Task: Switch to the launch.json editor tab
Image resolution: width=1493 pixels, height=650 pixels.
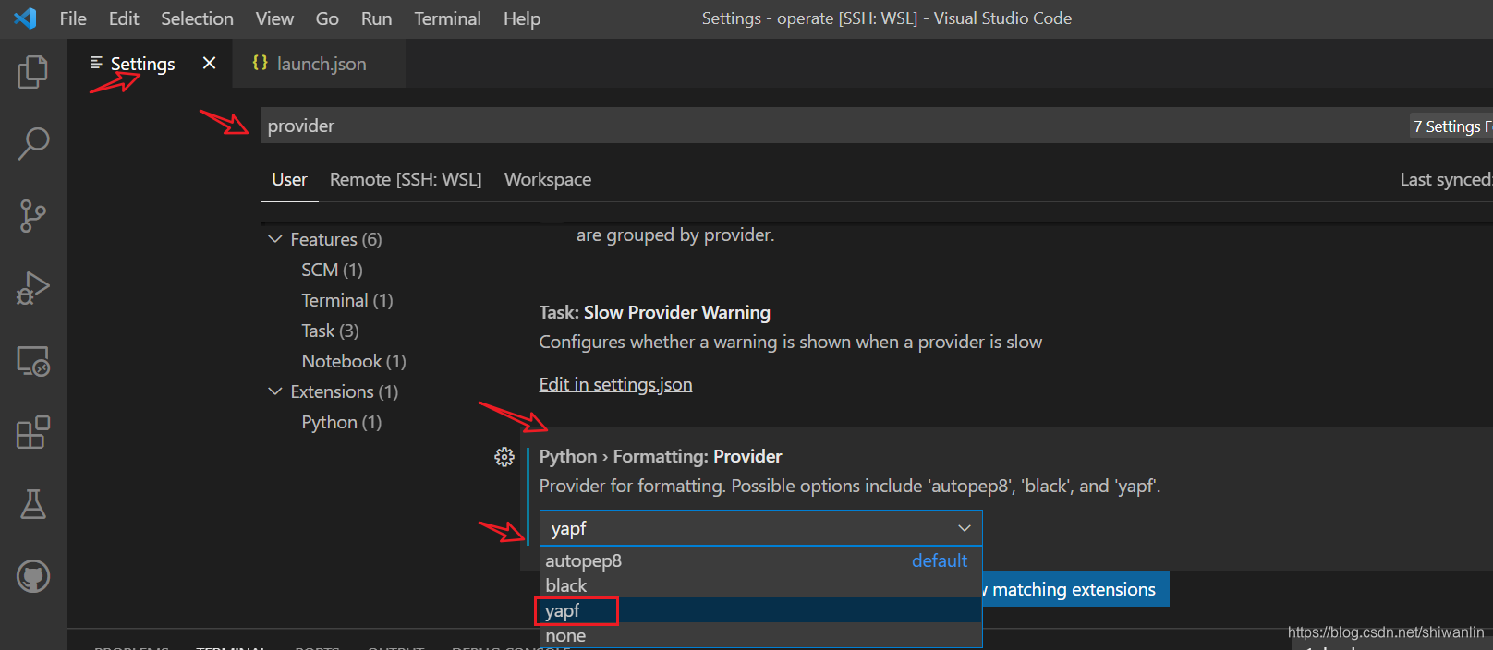Action: point(320,64)
